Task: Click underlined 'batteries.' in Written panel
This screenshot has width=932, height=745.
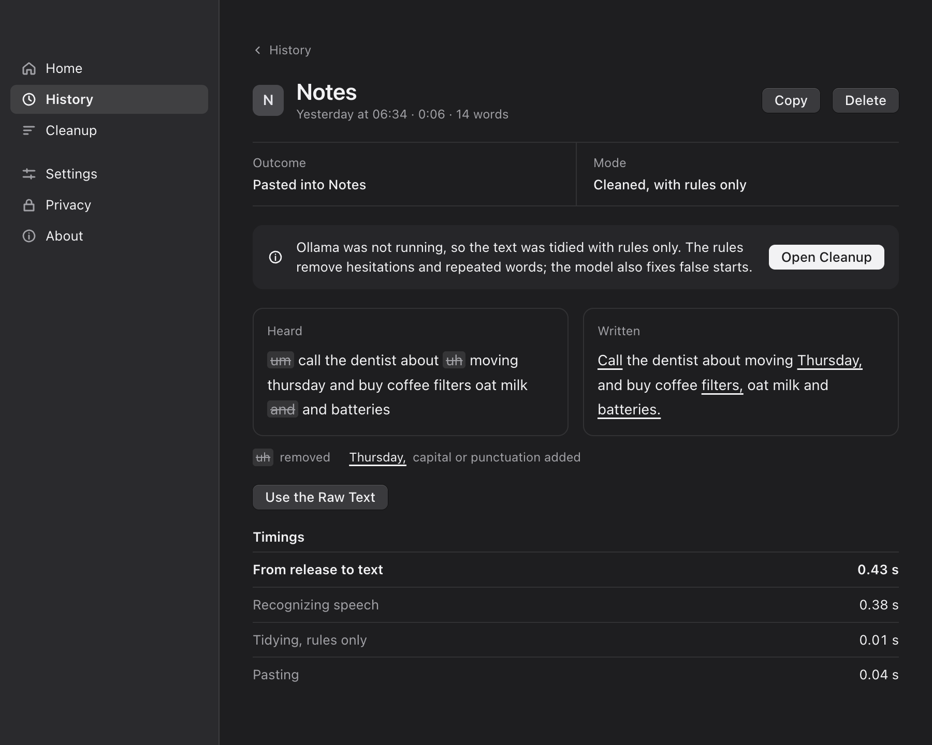Action: [629, 409]
